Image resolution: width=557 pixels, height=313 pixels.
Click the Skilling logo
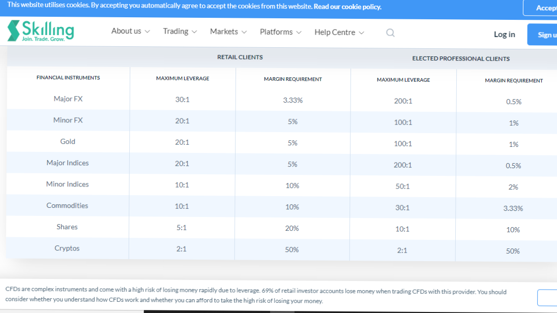41,31
